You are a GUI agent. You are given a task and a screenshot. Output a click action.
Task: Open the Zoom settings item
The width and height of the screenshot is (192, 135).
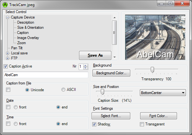pos(21,43)
